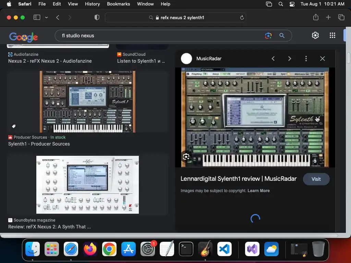This screenshot has width=351, height=263.
Task: Reload the current page
Action: [242, 17]
